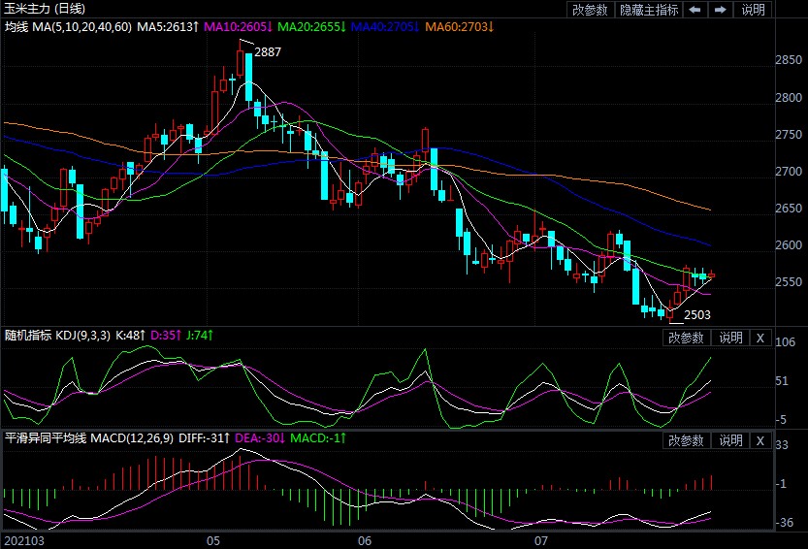Open 改参数 for the main MA chart

pos(590,10)
